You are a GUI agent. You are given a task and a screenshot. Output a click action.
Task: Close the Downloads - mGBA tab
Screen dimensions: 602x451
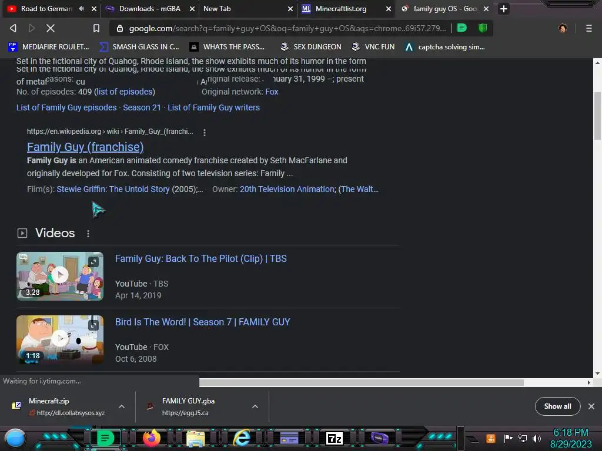[x=192, y=9]
